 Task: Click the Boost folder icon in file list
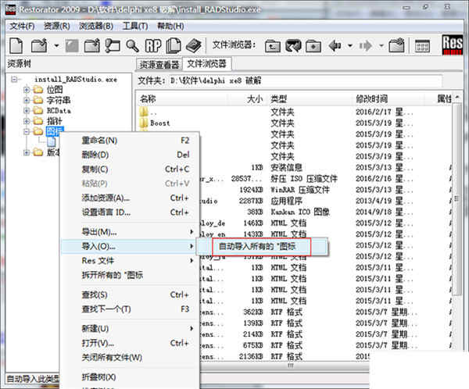click(144, 123)
